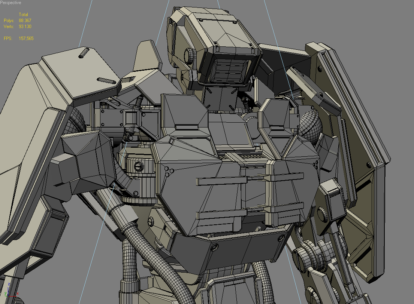
Task: Click the world axis tripod gizmo
Action: (x=8, y=295)
